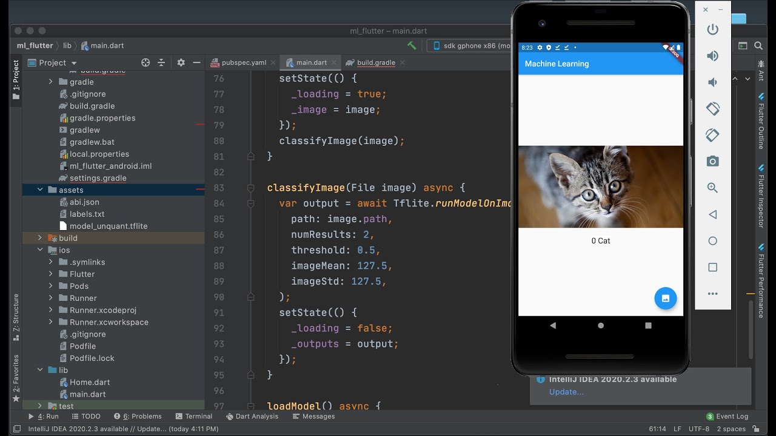Image resolution: width=776 pixels, height=436 pixels.
Task: Click the emulator volume down icon
Action: (x=712, y=82)
